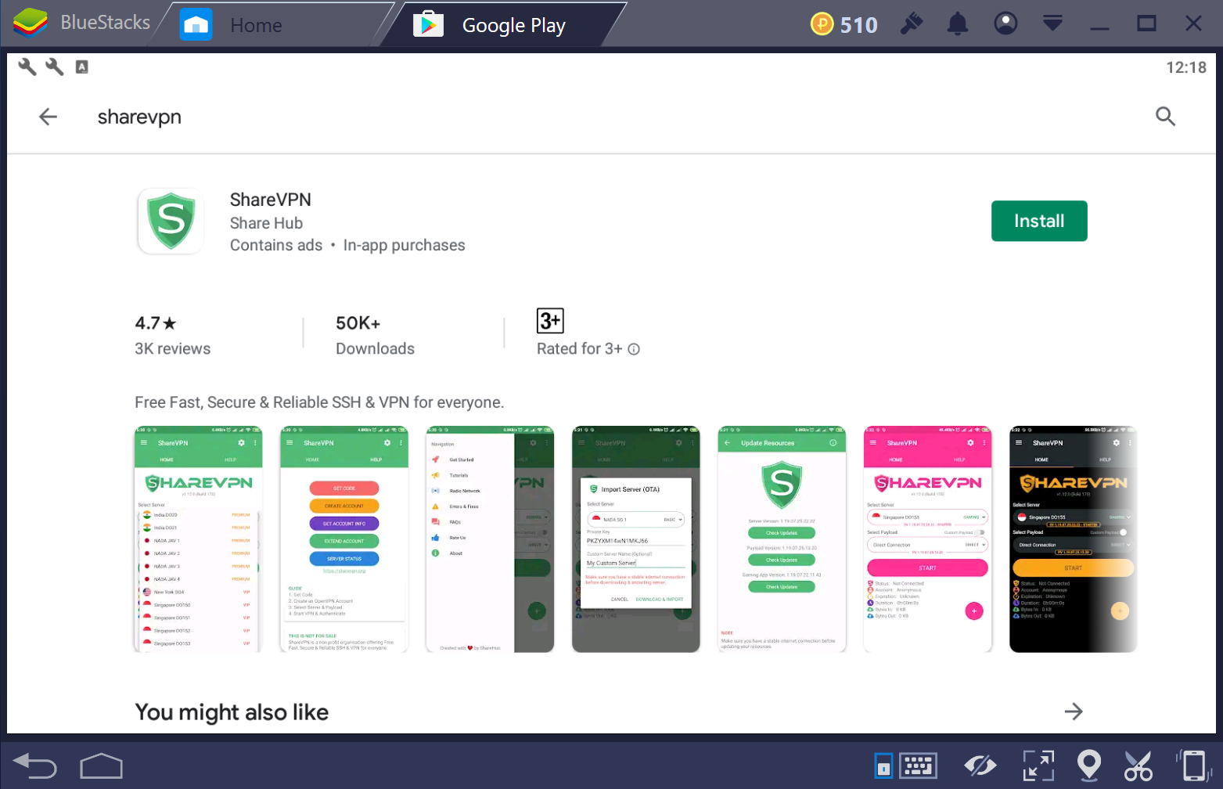Click the shake device phone icon
This screenshot has width=1223, height=789.
tap(1192, 766)
